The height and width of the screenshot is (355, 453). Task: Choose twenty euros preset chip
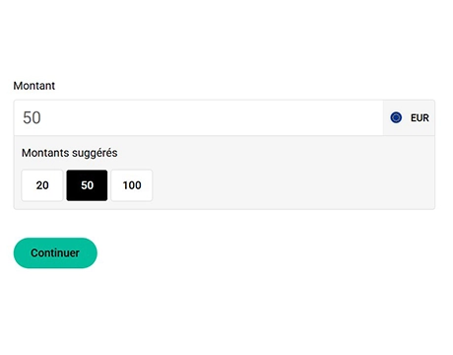pyautogui.click(x=42, y=185)
